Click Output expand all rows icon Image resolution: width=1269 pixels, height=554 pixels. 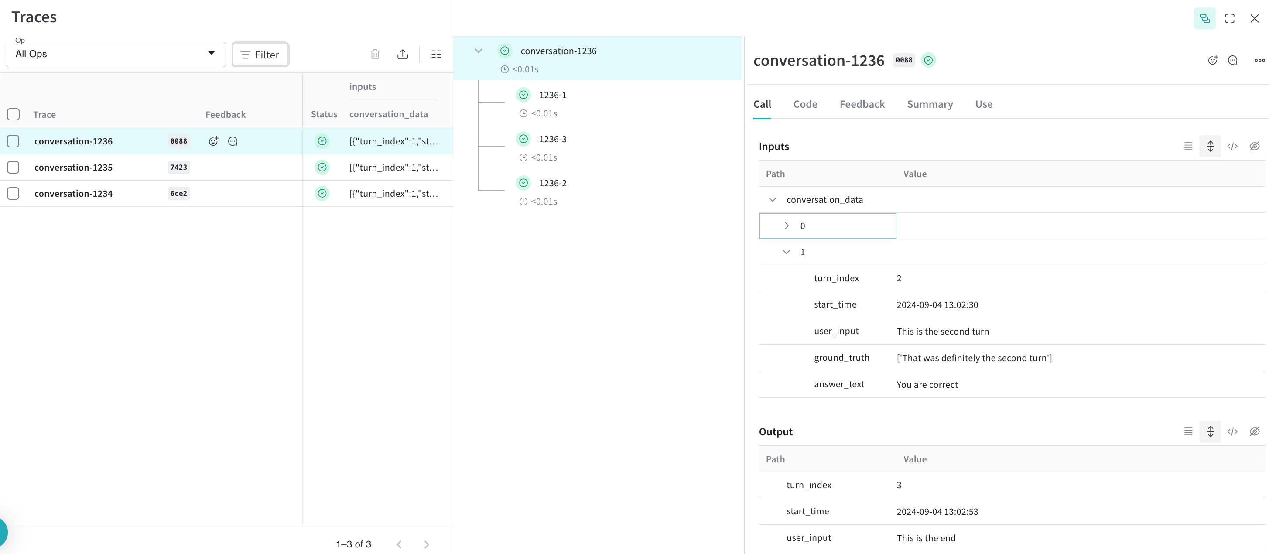(1210, 431)
